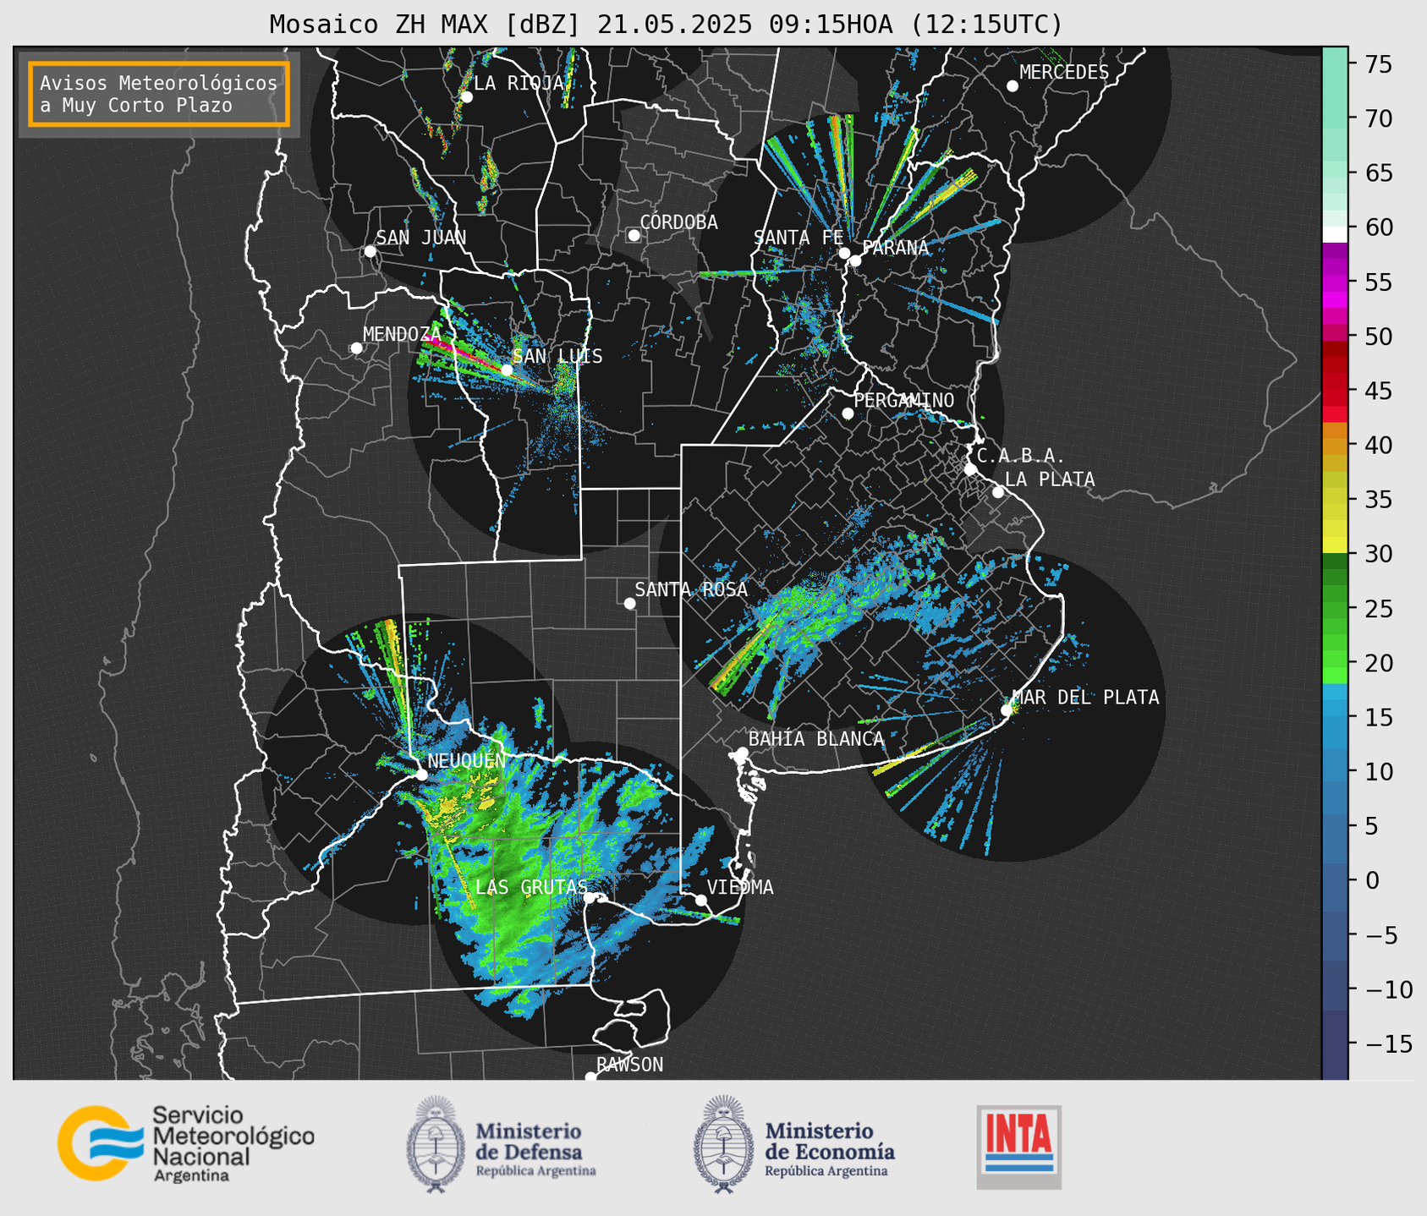Click the SANTA ROSA city marker dot
Screen dimensions: 1427x1216
[629, 603]
